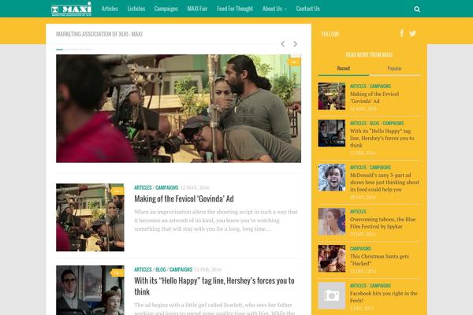Viewport: 473px width, 315px height.
Task: Click the badge on Hershey's article thumbnail
Action: (117, 273)
